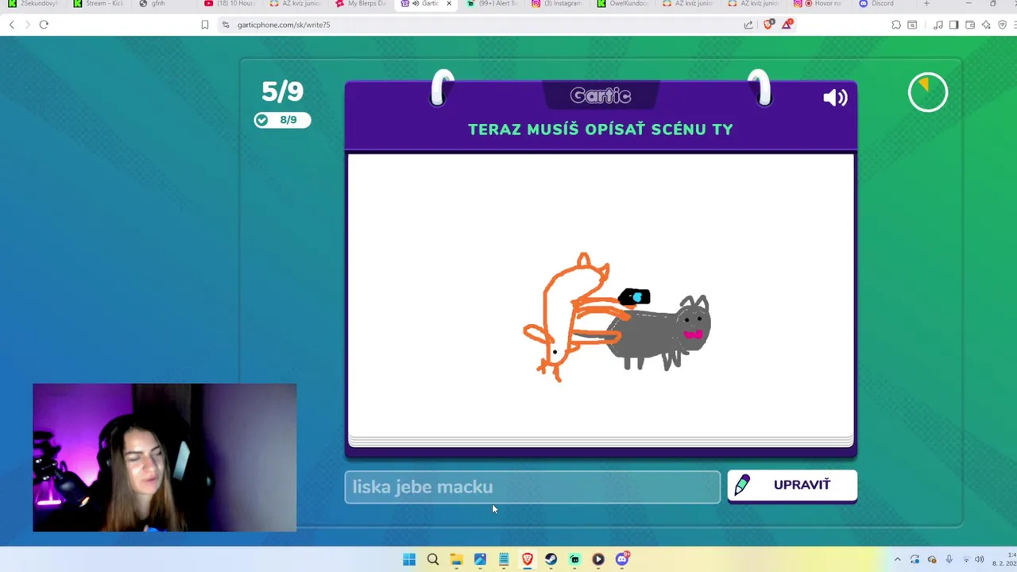Switch to the '(3) Instagram' tab

coord(558,4)
